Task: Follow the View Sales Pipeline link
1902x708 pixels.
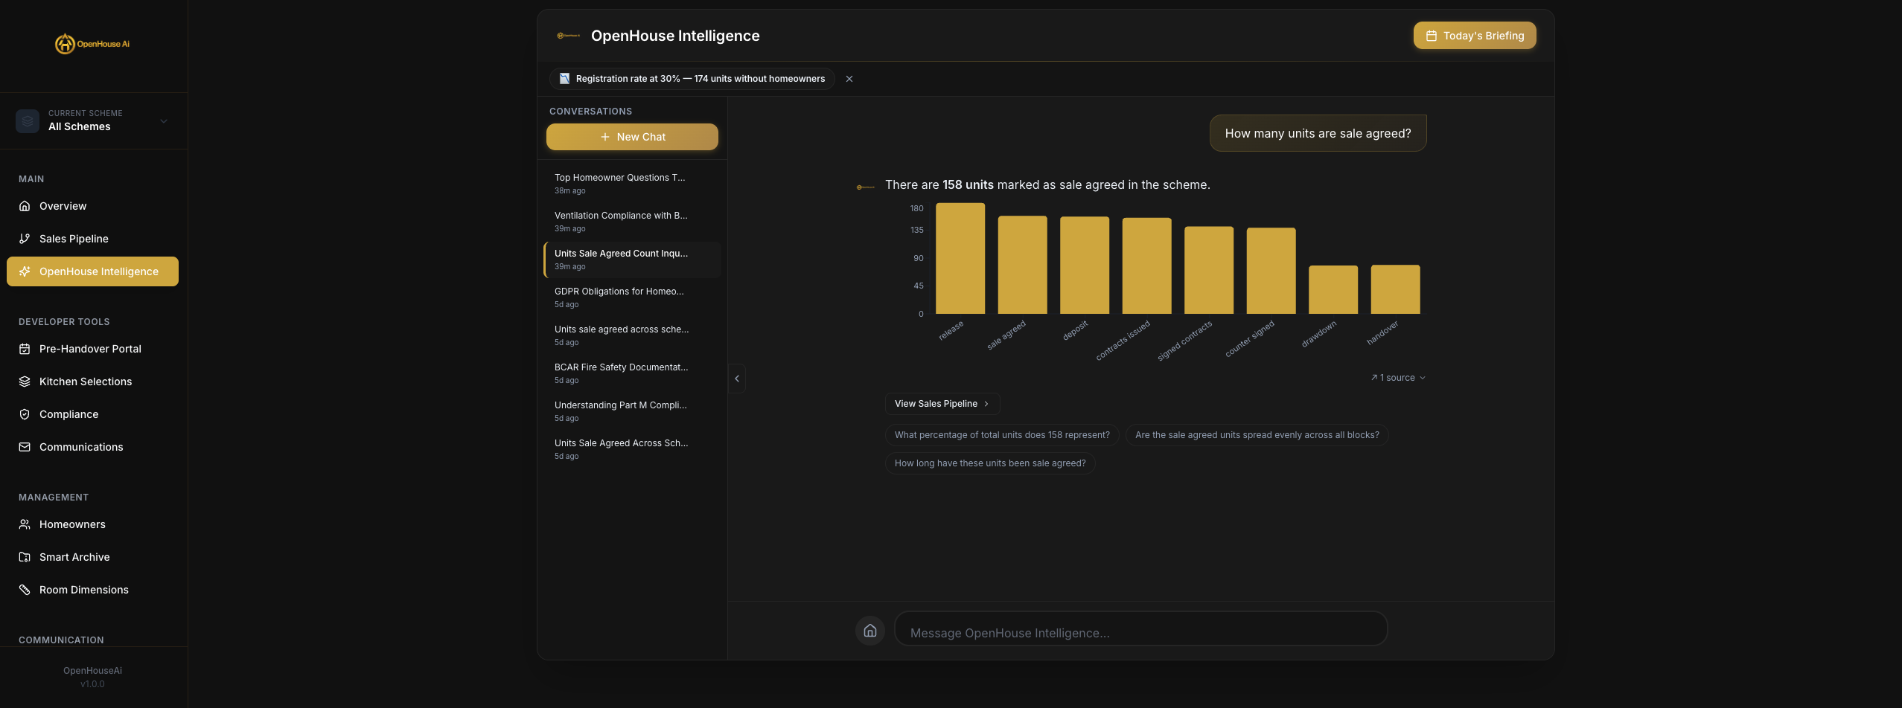Action: click(942, 404)
